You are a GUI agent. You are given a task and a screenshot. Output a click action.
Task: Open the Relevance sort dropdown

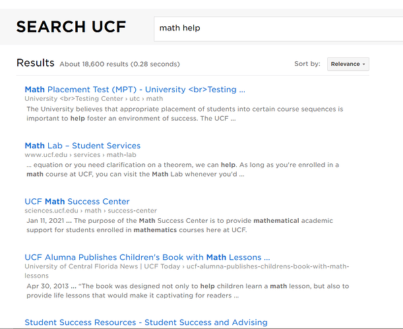coord(348,64)
